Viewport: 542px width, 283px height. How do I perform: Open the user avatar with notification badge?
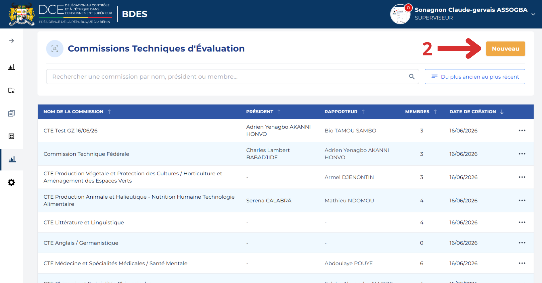[400, 14]
